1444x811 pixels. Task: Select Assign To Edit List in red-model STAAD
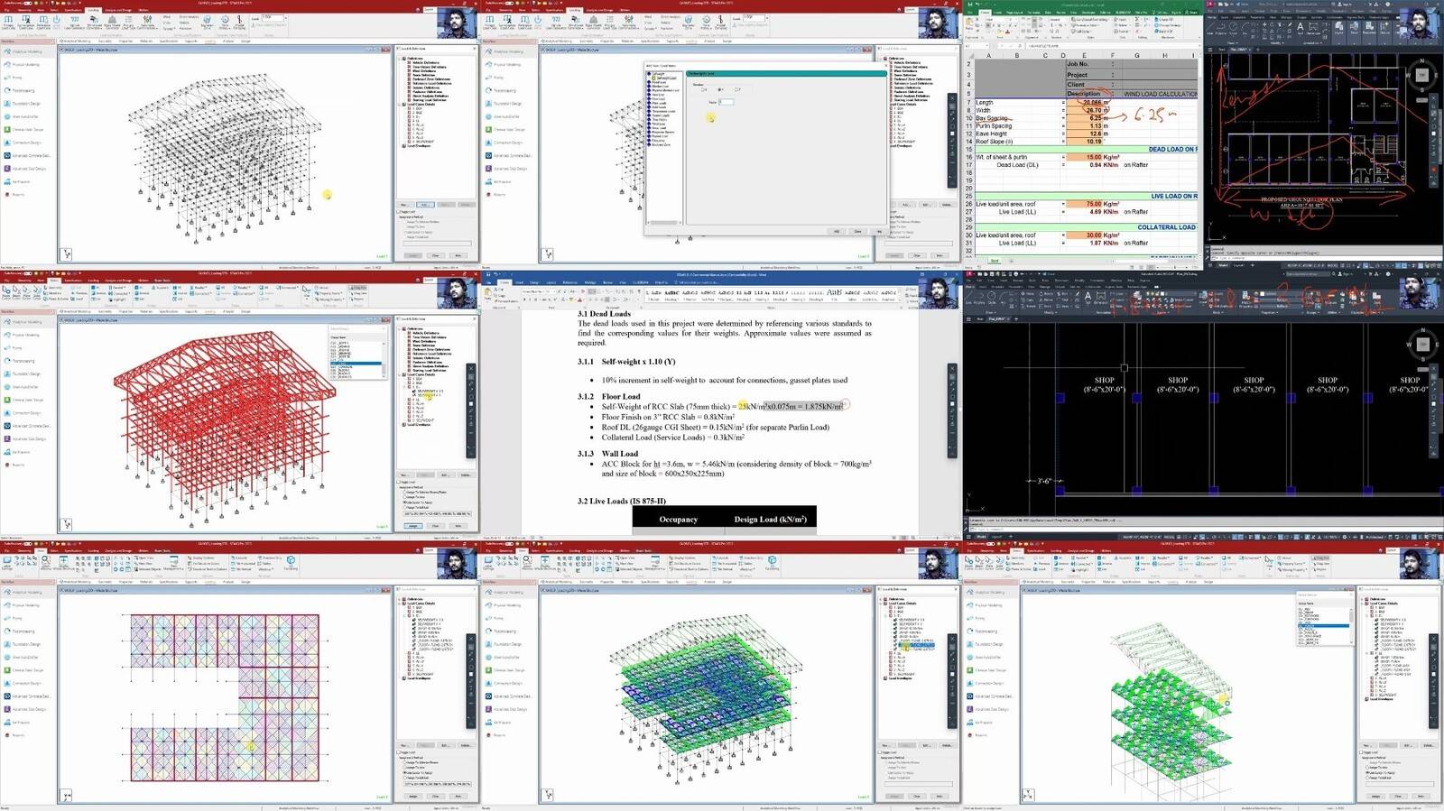pos(404,506)
